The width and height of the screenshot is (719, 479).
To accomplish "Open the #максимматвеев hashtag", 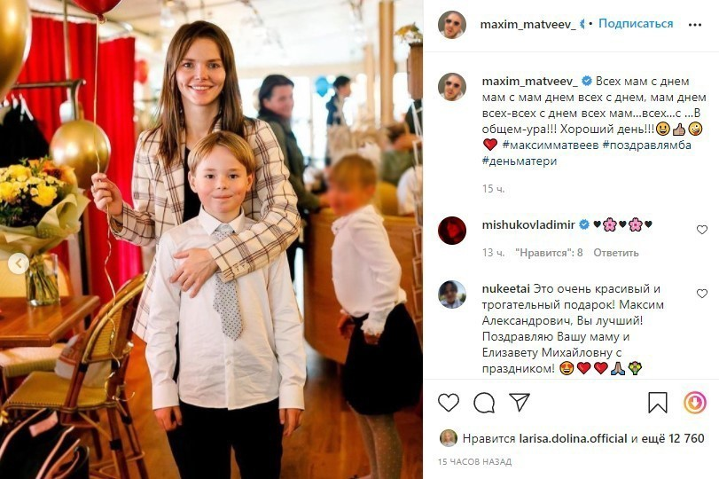I will coord(551,145).
